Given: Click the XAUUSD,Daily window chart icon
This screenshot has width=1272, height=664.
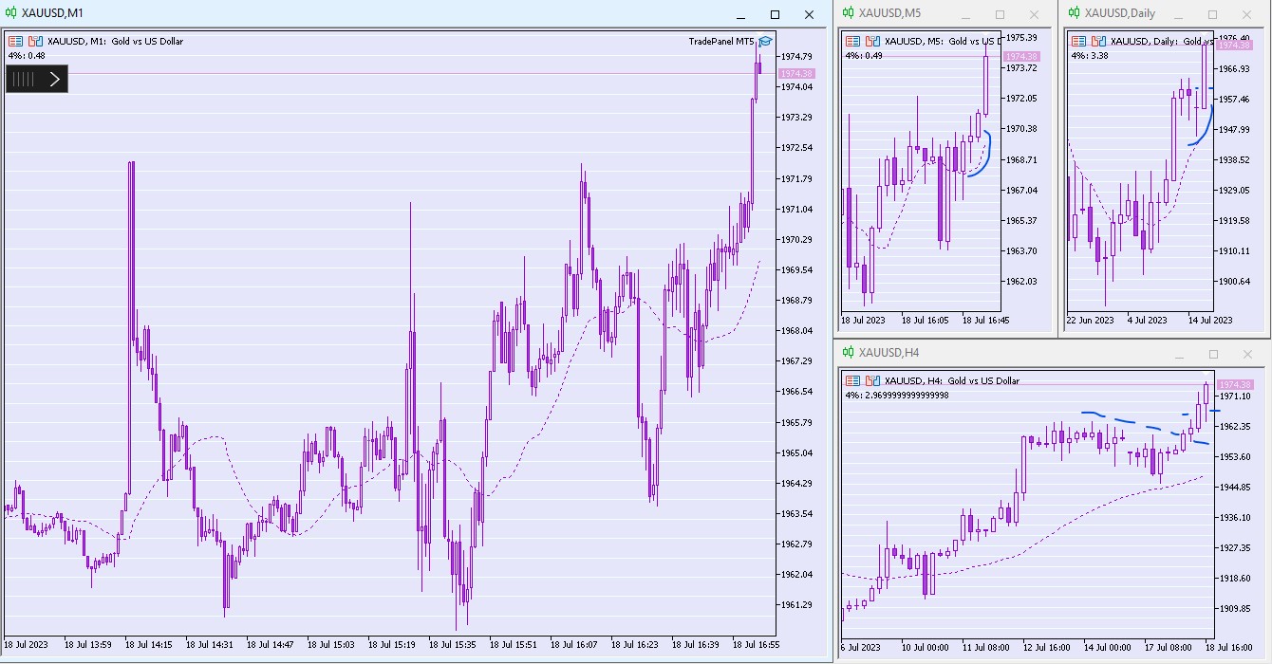Looking at the screenshot, I should click(1075, 14).
